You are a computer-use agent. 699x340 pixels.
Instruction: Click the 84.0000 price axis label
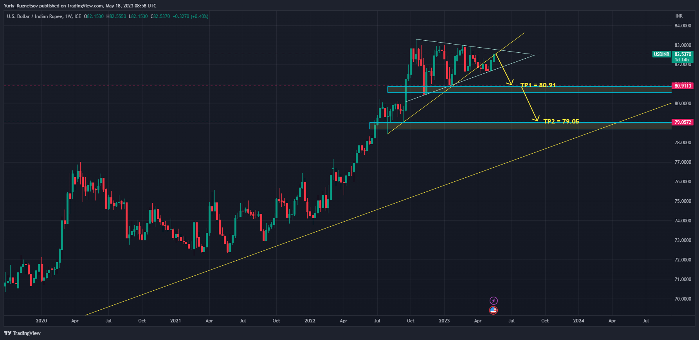click(683, 26)
